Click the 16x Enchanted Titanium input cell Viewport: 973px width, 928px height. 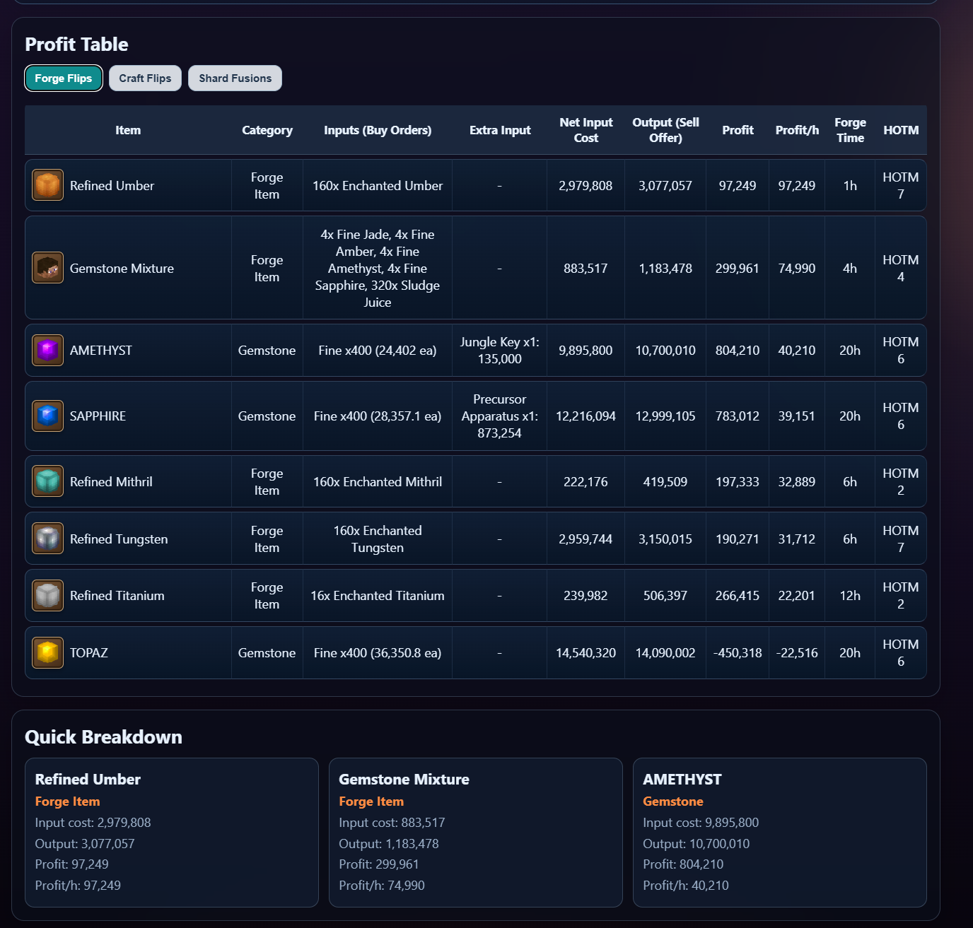click(378, 595)
